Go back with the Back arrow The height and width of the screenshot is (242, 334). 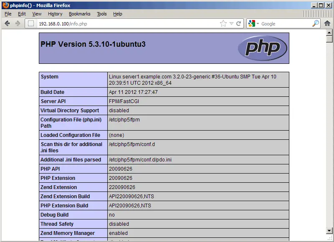pos(7,23)
